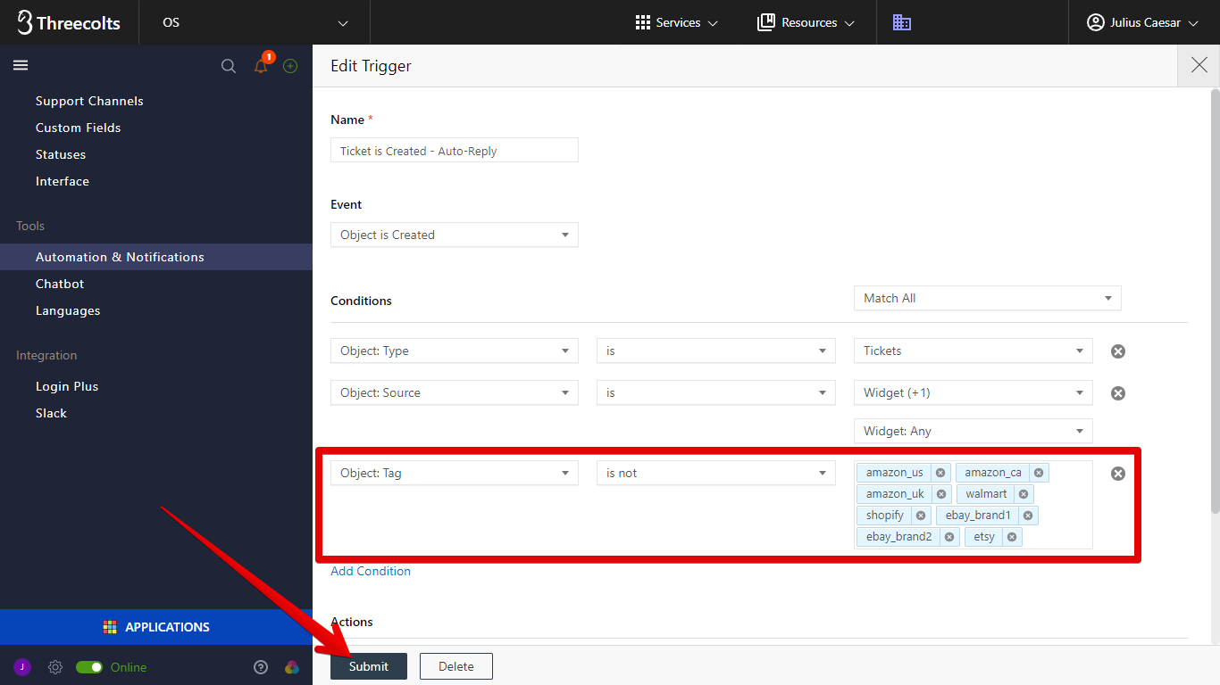Click the Object: Tag values tag box

(x=973, y=505)
